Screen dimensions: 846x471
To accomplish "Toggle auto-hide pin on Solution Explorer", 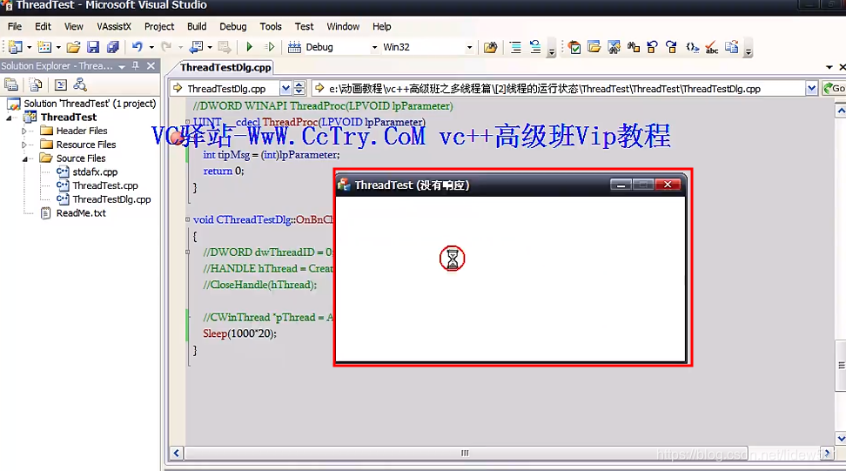I will (136, 65).
